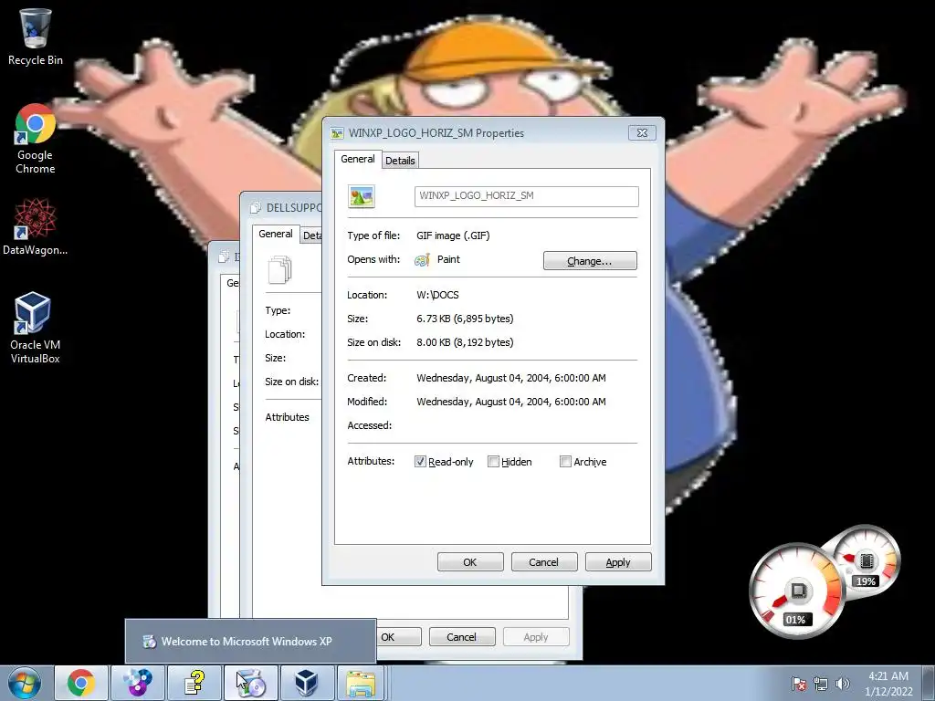Open the Recycle Bin desktop icon
This screenshot has width=935, height=701.
point(36,37)
